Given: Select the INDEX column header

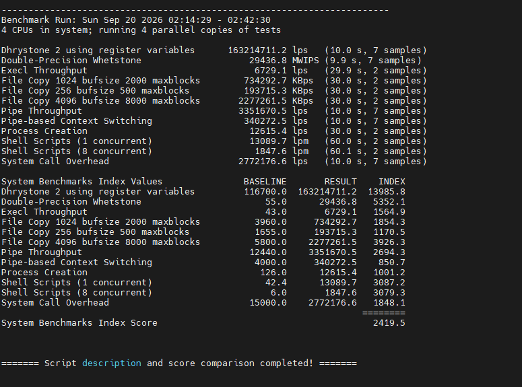Looking at the screenshot, I should [x=392, y=181].
